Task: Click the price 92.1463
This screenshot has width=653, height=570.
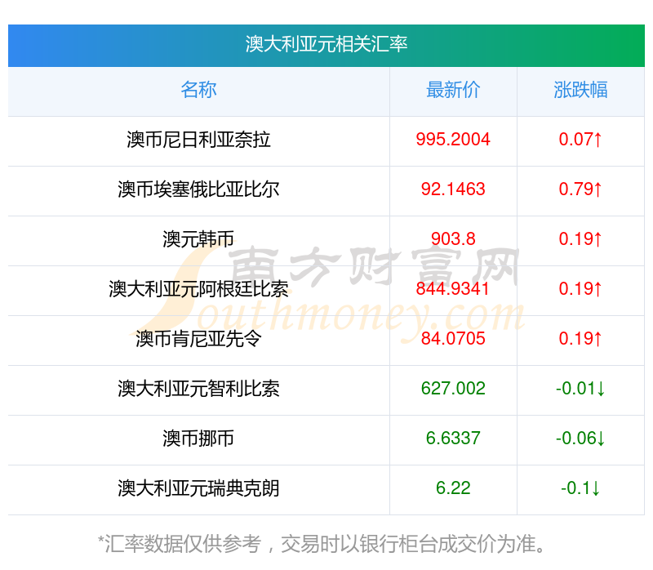Action: (x=453, y=189)
